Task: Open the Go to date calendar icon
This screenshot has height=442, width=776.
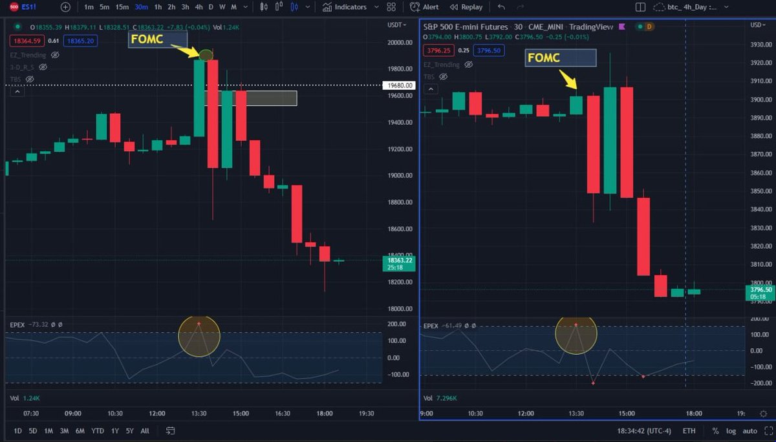Action: coord(171,430)
